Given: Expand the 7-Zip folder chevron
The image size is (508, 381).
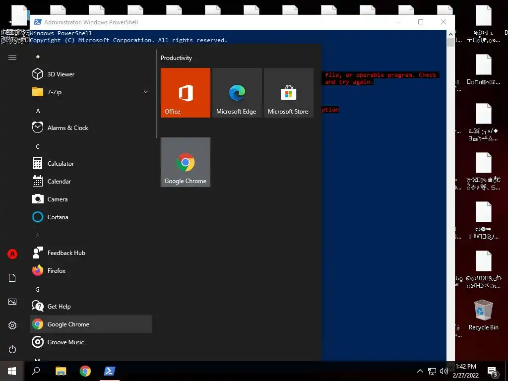Looking at the screenshot, I should pyautogui.click(x=146, y=92).
